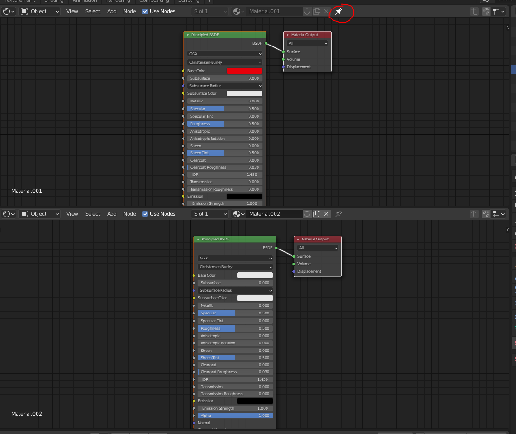Image resolution: width=516 pixels, height=434 pixels.
Task: Toggle the pin icon in upper node editor
Action: [x=339, y=11]
